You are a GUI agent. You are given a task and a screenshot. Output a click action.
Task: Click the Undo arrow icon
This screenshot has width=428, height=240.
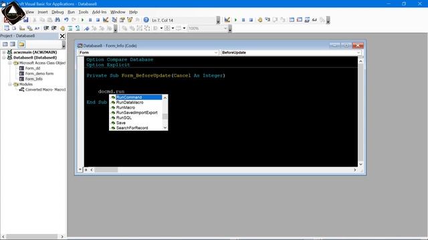(x=66, y=20)
